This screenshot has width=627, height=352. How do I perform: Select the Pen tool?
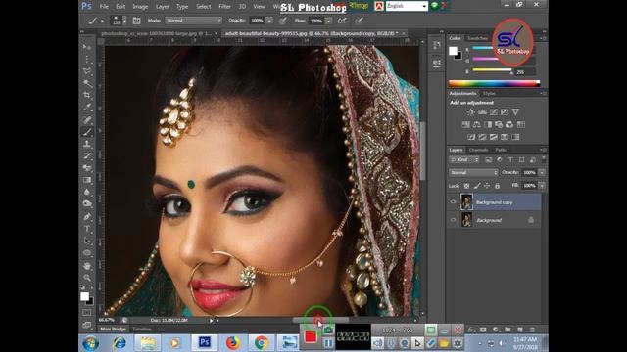click(87, 217)
